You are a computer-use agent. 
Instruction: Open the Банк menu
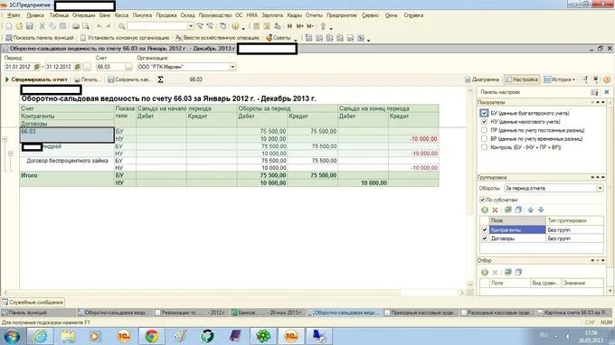(x=105, y=15)
